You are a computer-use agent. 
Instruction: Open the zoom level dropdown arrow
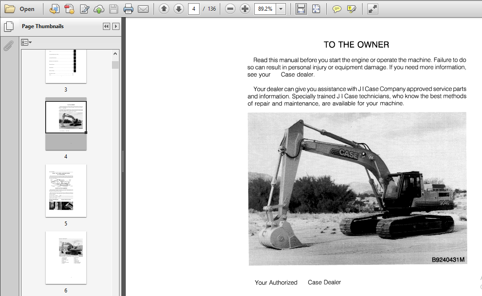pyautogui.click(x=281, y=9)
